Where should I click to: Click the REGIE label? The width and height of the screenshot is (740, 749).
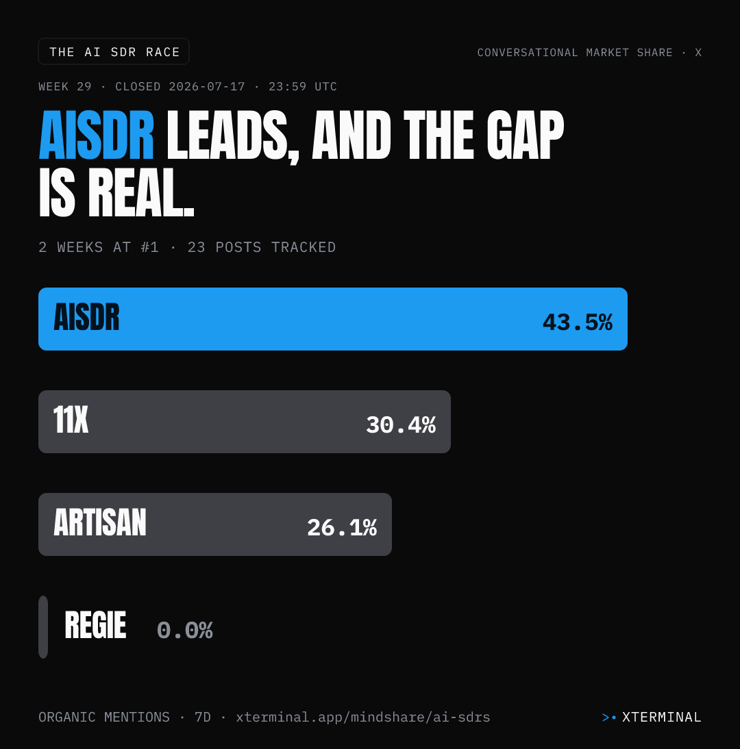tap(95, 625)
